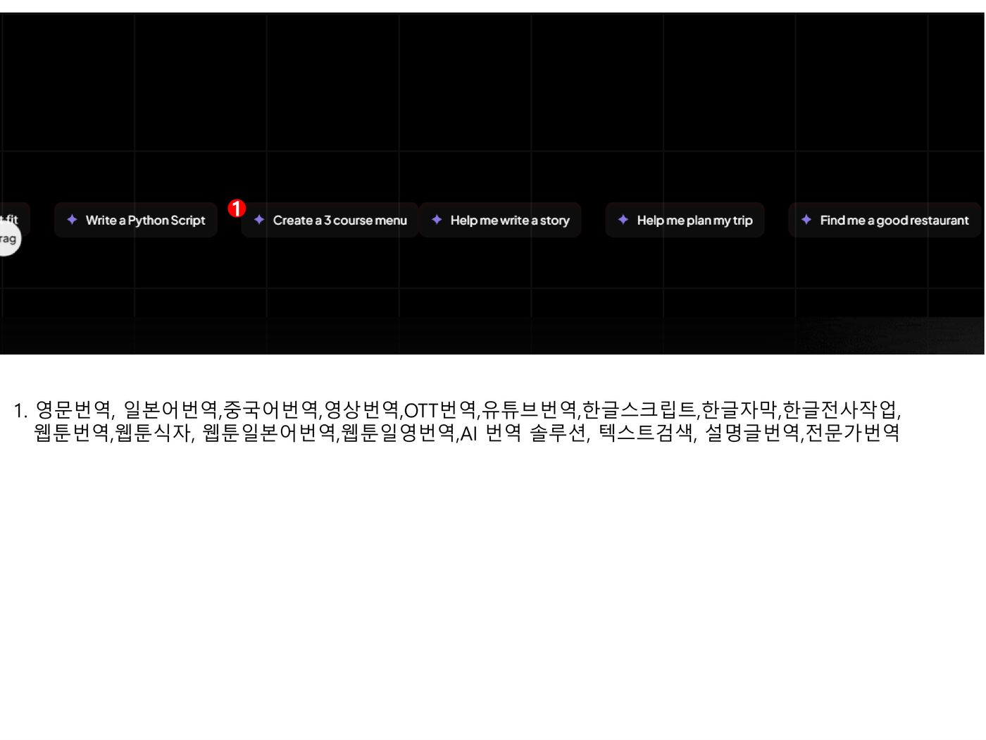Image resolution: width=986 pixels, height=740 pixels.
Task: Choose the 'Find me a good restaurant' prompt text
Action: 894,221
